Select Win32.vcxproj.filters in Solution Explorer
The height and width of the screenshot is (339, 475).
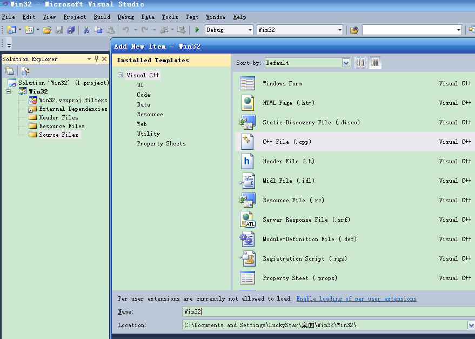(x=73, y=100)
